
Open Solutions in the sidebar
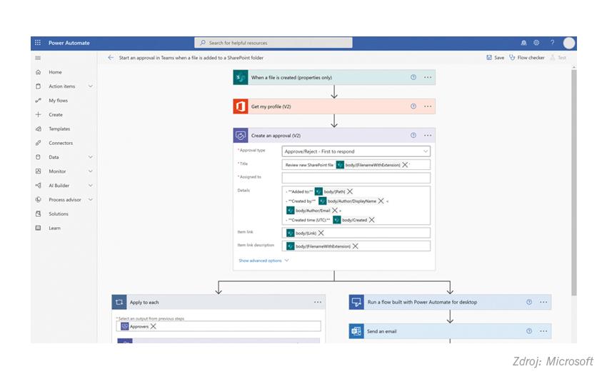[x=58, y=214]
